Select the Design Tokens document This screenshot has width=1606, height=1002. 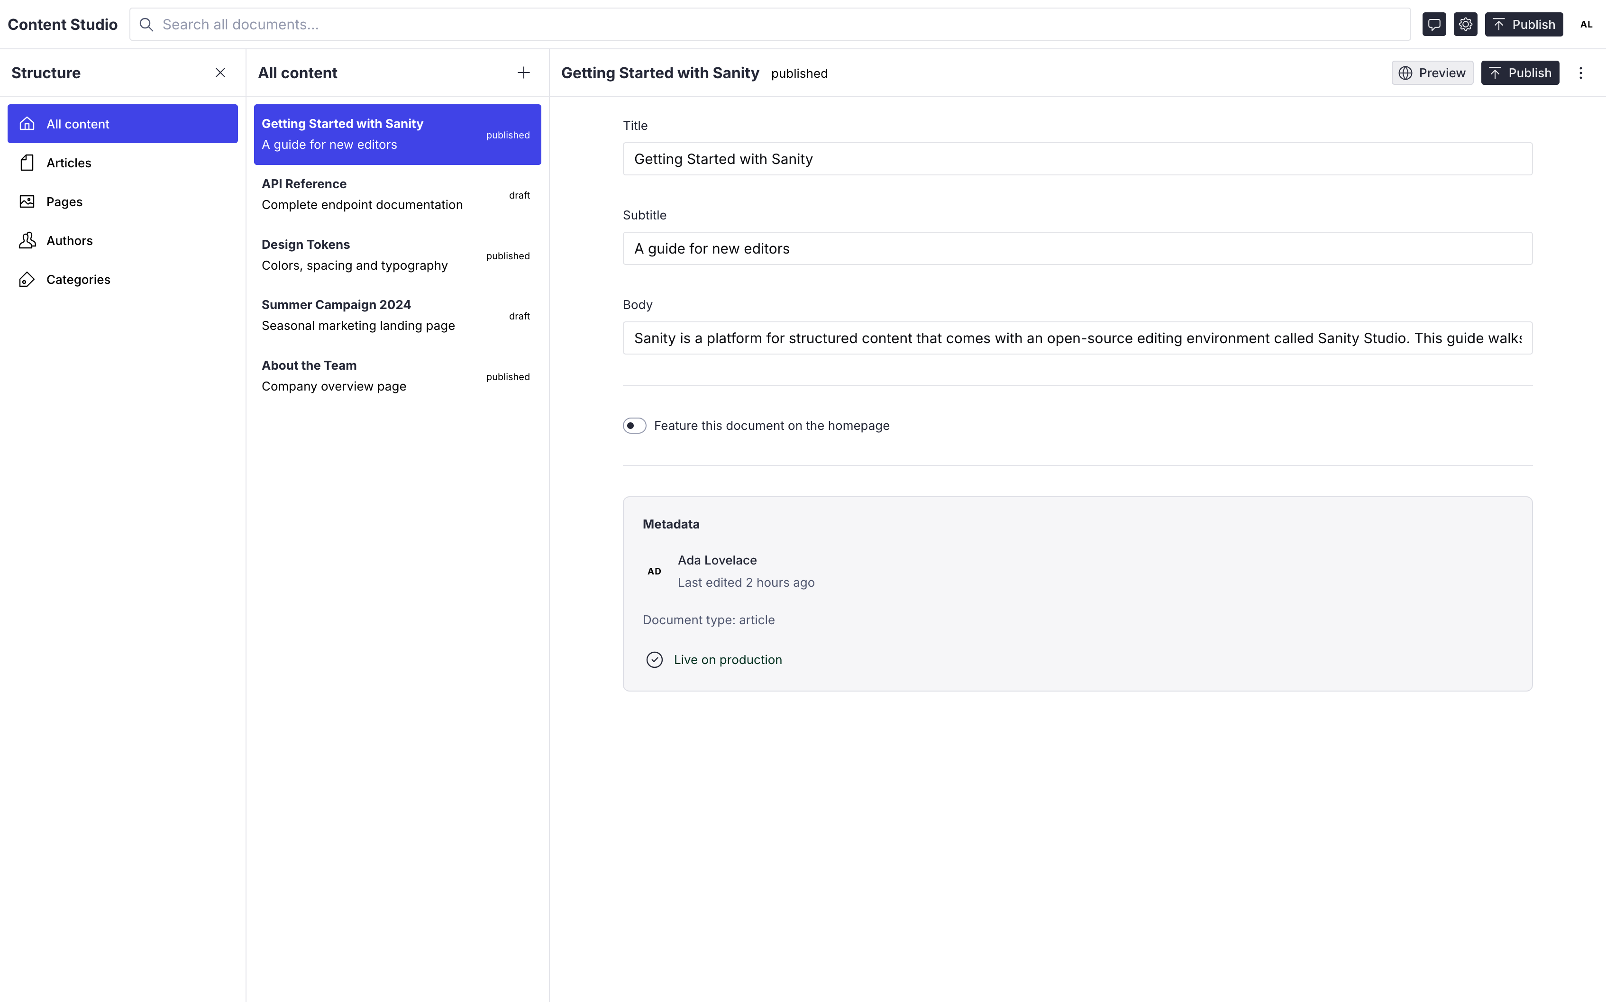click(398, 255)
